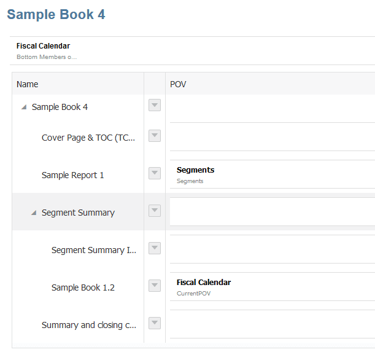Open action menu for Cover Page & TOC row
This screenshot has height=352, width=375.
coord(155,136)
